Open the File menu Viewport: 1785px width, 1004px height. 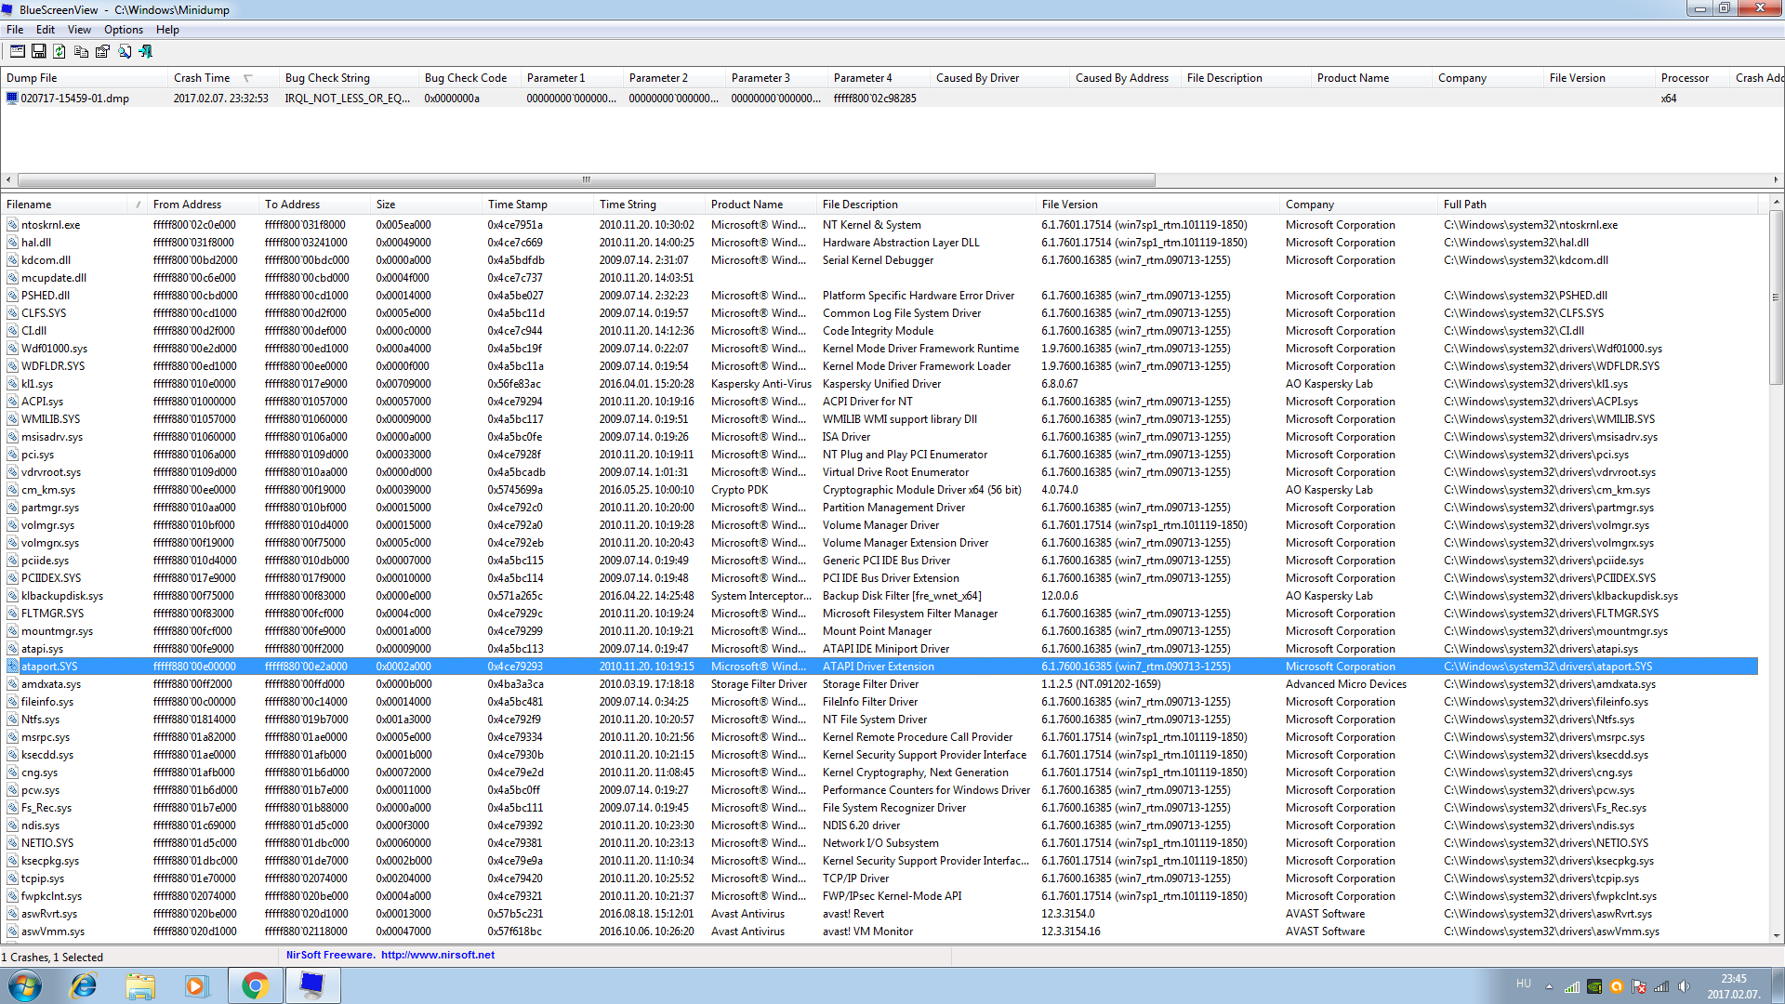[15, 30]
